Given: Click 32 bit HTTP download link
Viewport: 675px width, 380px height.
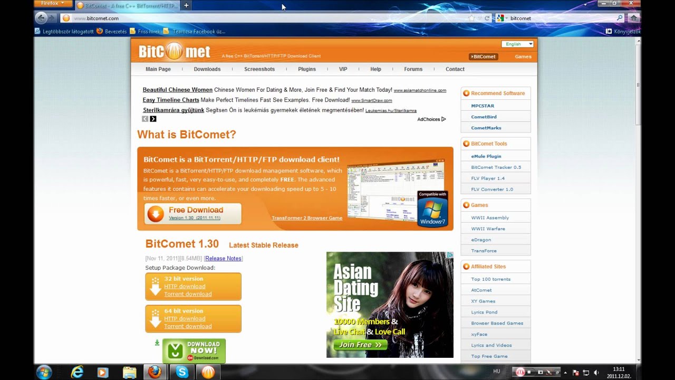Looking at the screenshot, I should [x=185, y=287].
